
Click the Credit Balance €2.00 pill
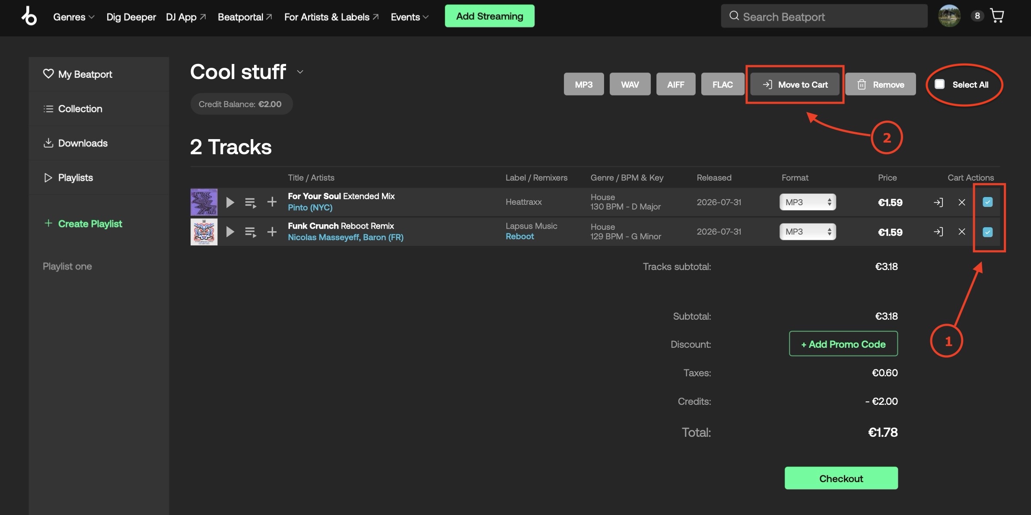point(242,104)
